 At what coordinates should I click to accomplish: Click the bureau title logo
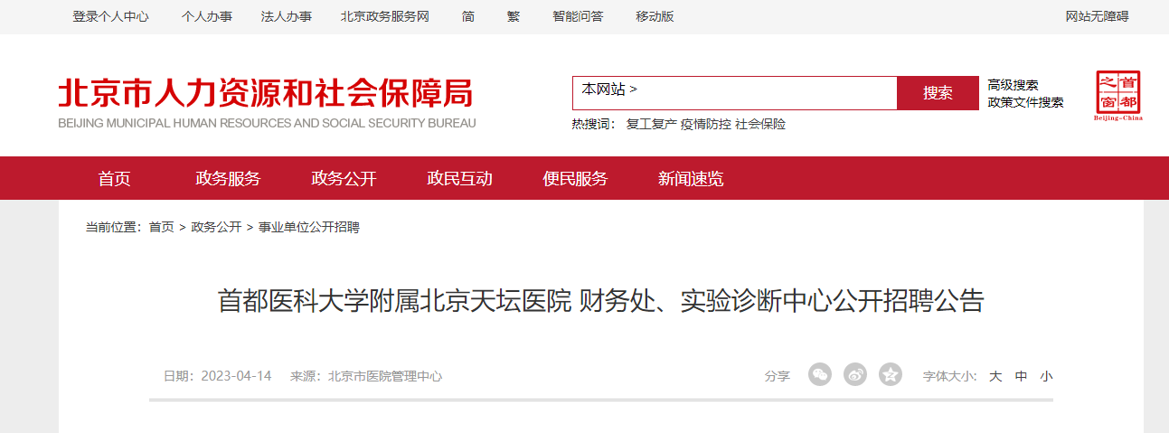click(267, 102)
